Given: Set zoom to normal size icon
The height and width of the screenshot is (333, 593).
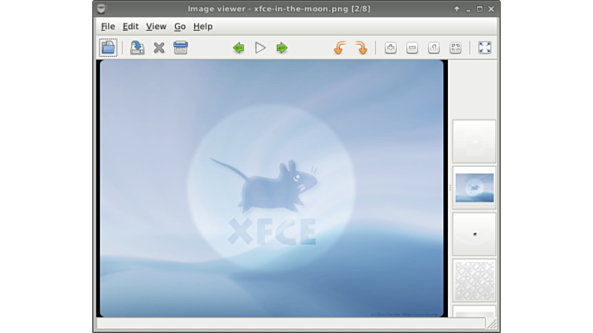Looking at the screenshot, I should pyautogui.click(x=434, y=48).
